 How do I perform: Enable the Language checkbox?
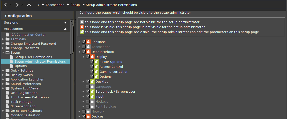(x=88, y=87)
